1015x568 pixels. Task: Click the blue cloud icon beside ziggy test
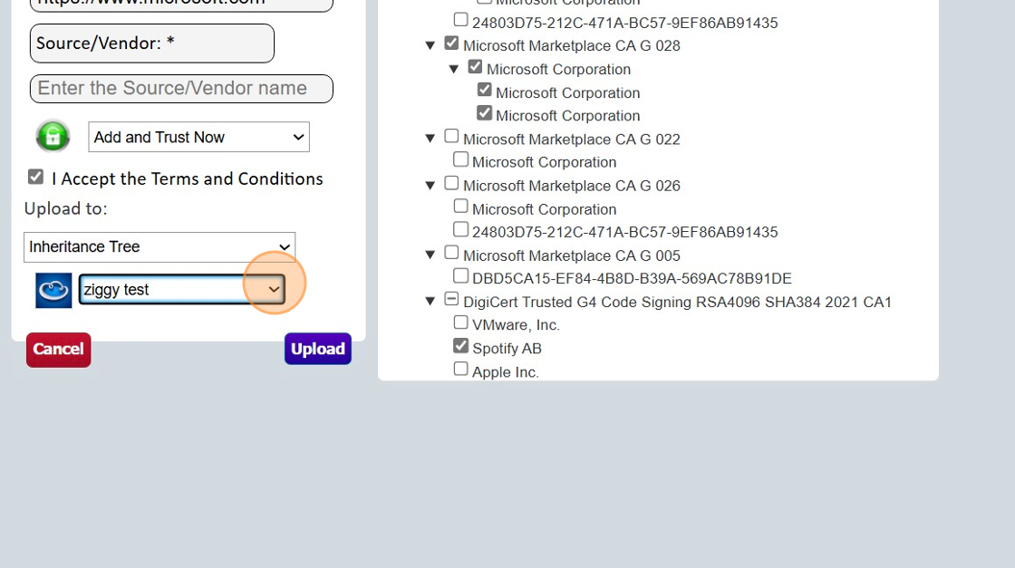point(53,290)
